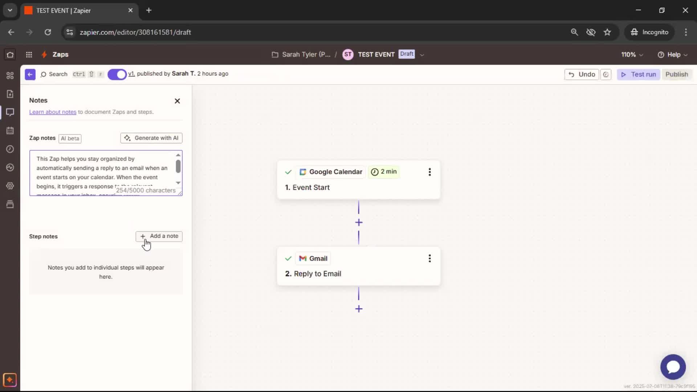Toggle the Zap on/off switch
This screenshot has height=392, width=697.
(117, 74)
